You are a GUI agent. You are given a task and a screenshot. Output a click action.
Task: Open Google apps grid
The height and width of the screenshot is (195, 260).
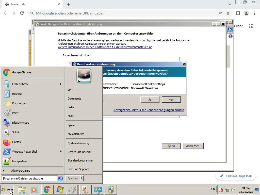(251, 26)
